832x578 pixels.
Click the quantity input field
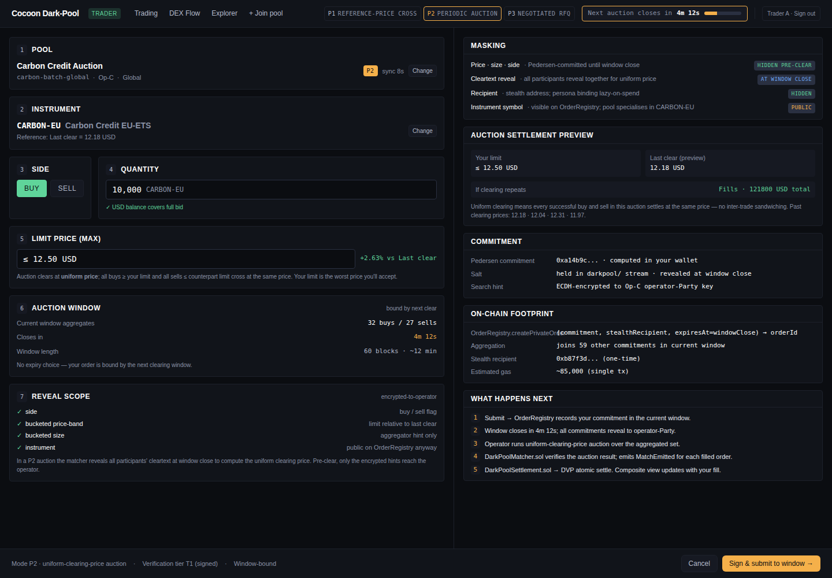[x=271, y=190]
